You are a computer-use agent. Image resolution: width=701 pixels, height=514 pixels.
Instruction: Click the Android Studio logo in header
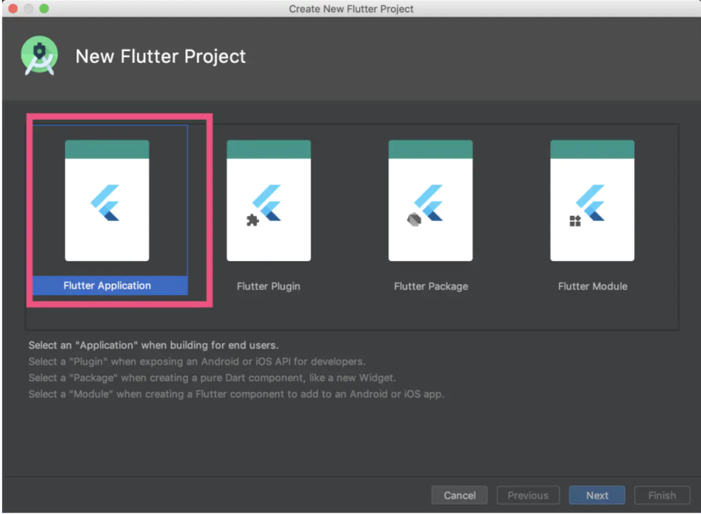click(40, 56)
